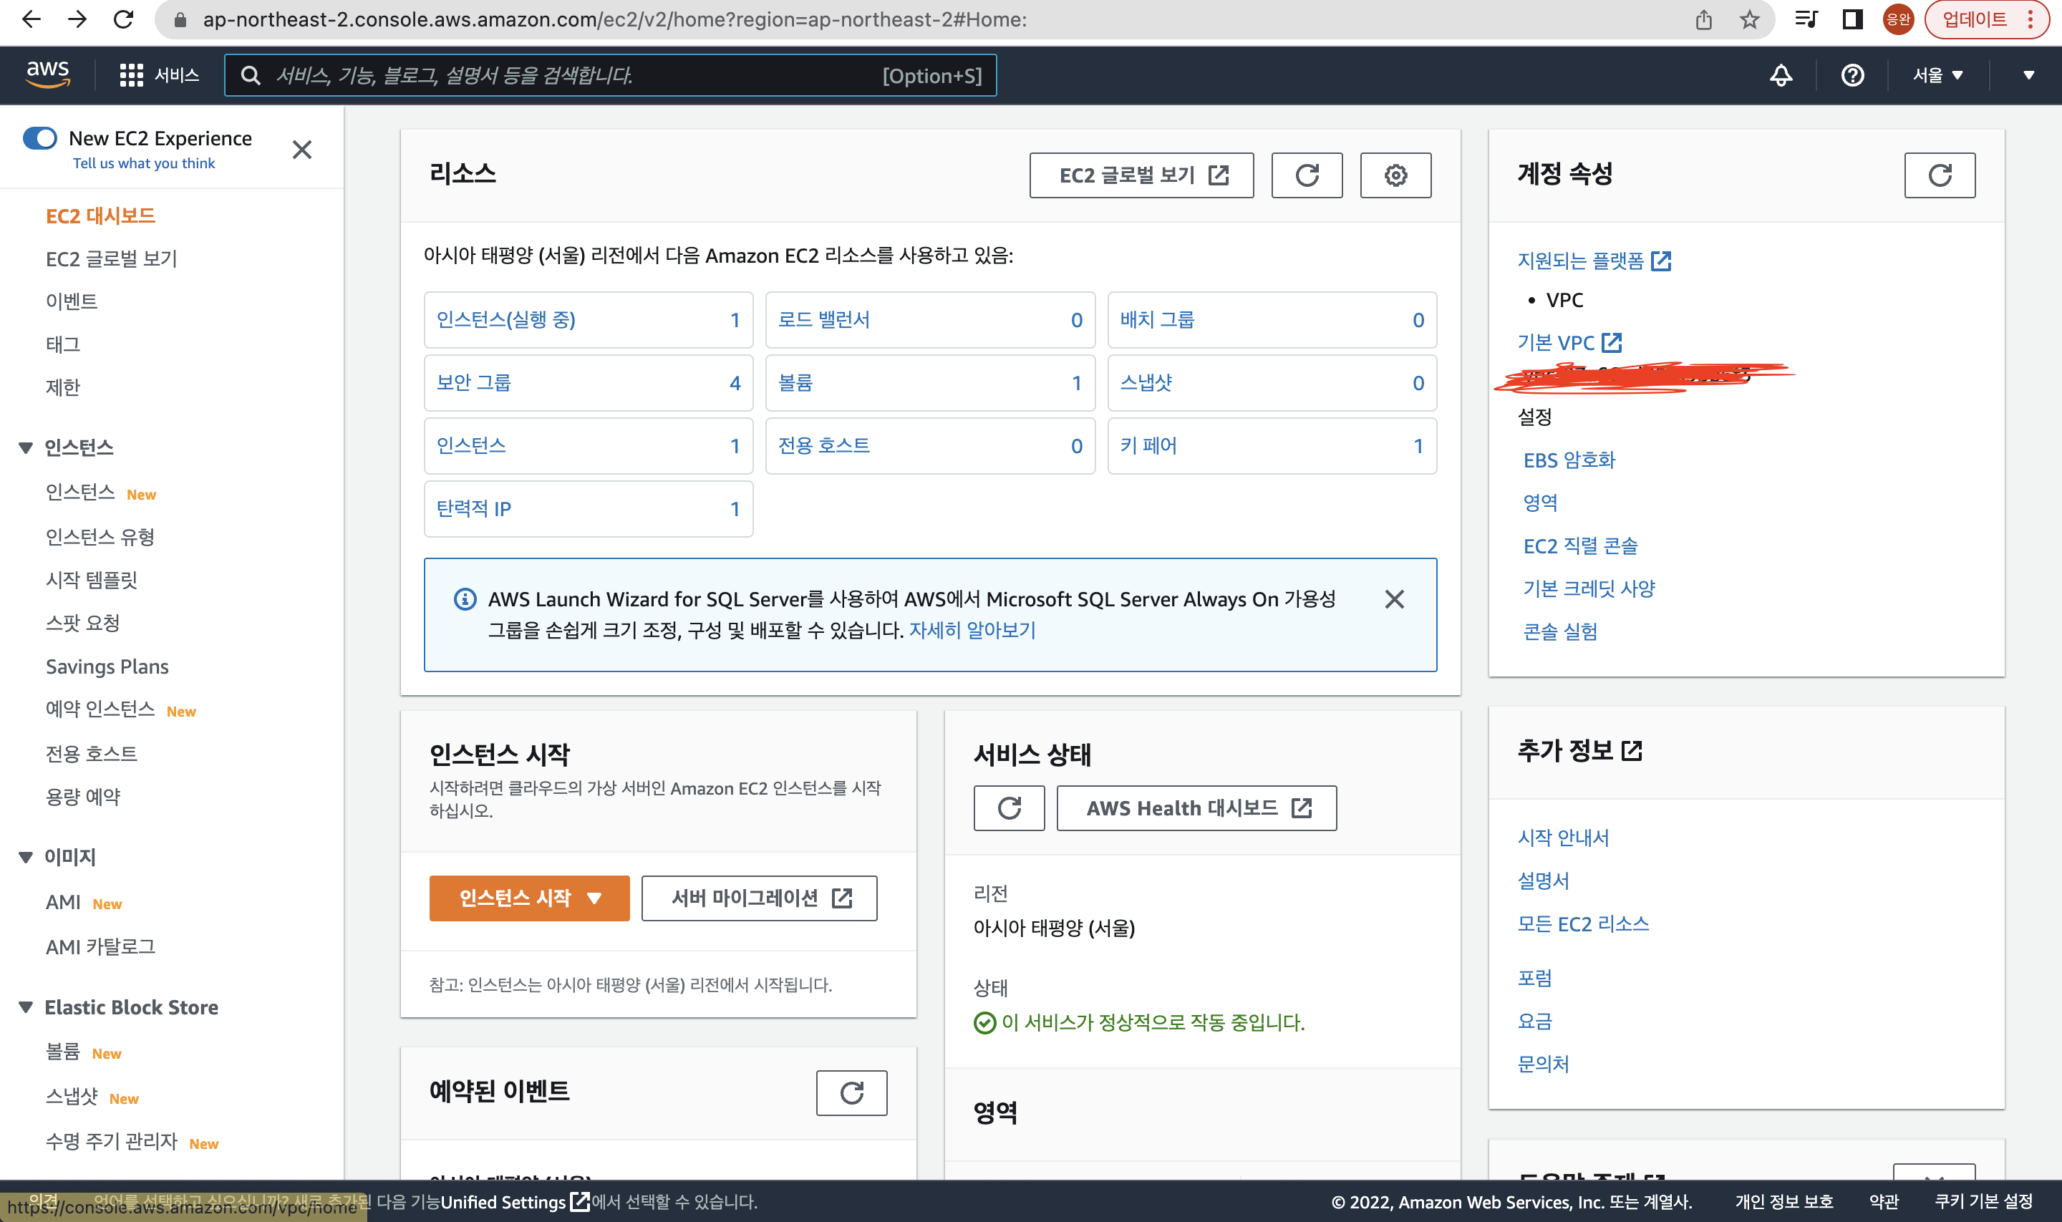Click the AWS Health 대시보드 button
The width and height of the screenshot is (2062, 1222).
pos(1196,808)
